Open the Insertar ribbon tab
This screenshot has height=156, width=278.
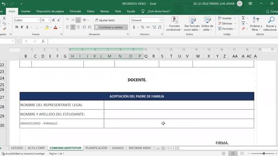[26, 11]
